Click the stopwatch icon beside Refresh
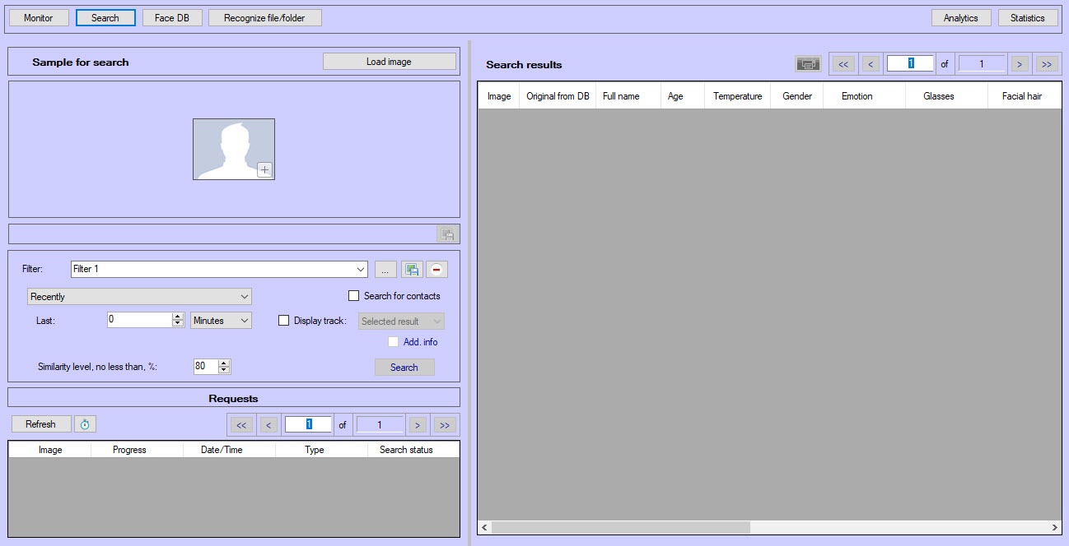Viewport: 1069px width, 546px height. (x=85, y=424)
